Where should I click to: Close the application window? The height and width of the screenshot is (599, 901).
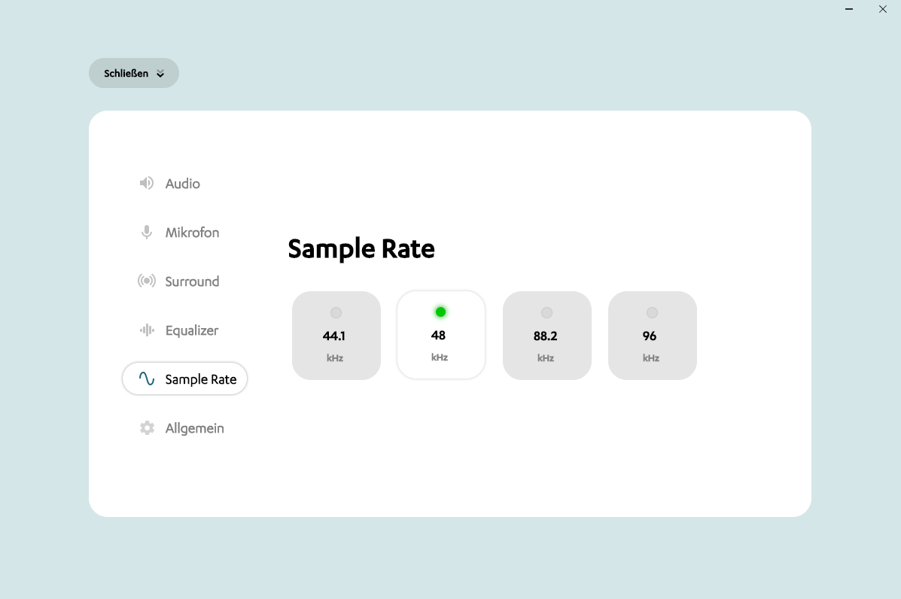[883, 9]
